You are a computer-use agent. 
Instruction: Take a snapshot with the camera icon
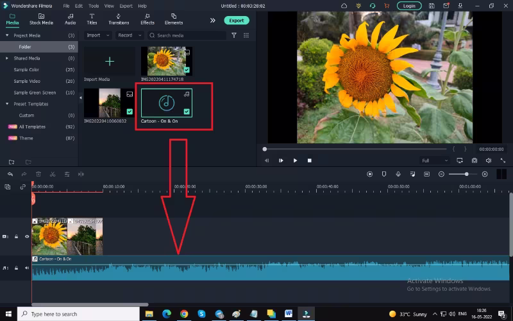point(475,160)
